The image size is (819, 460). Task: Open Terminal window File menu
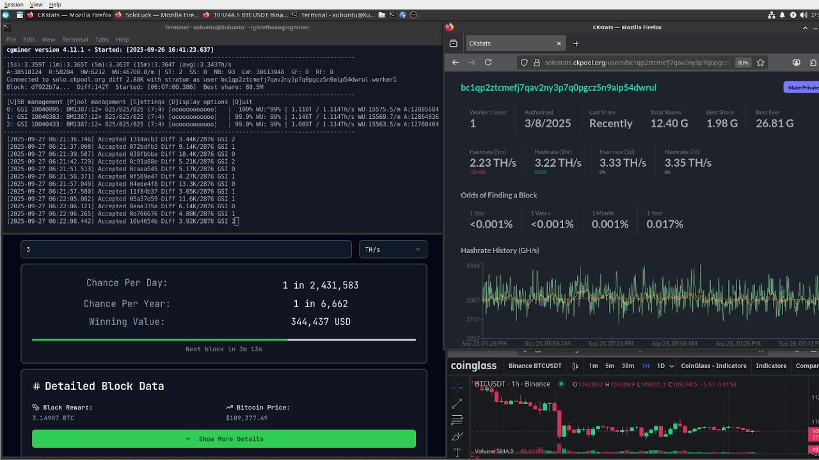tap(11, 40)
